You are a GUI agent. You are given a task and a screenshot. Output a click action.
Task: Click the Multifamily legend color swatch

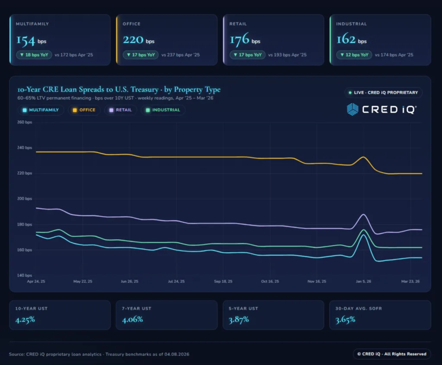[24, 110]
